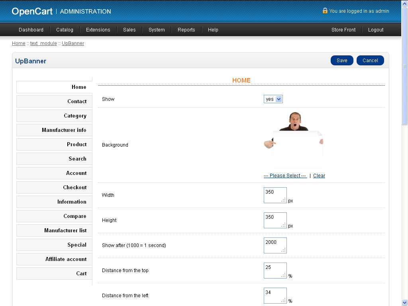Switch to the Category tab
The image size is (408, 306).
coord(54,116)
